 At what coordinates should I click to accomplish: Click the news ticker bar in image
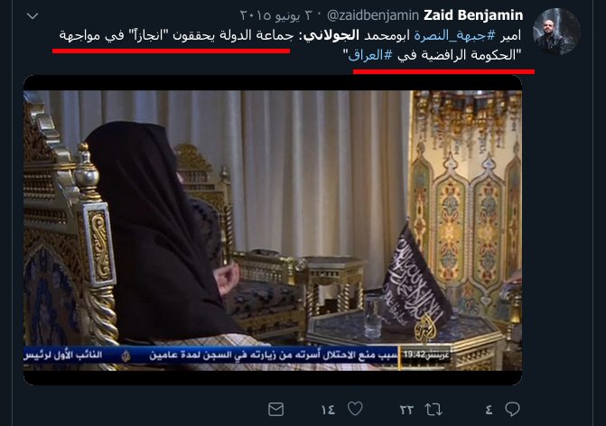point(238,355)
